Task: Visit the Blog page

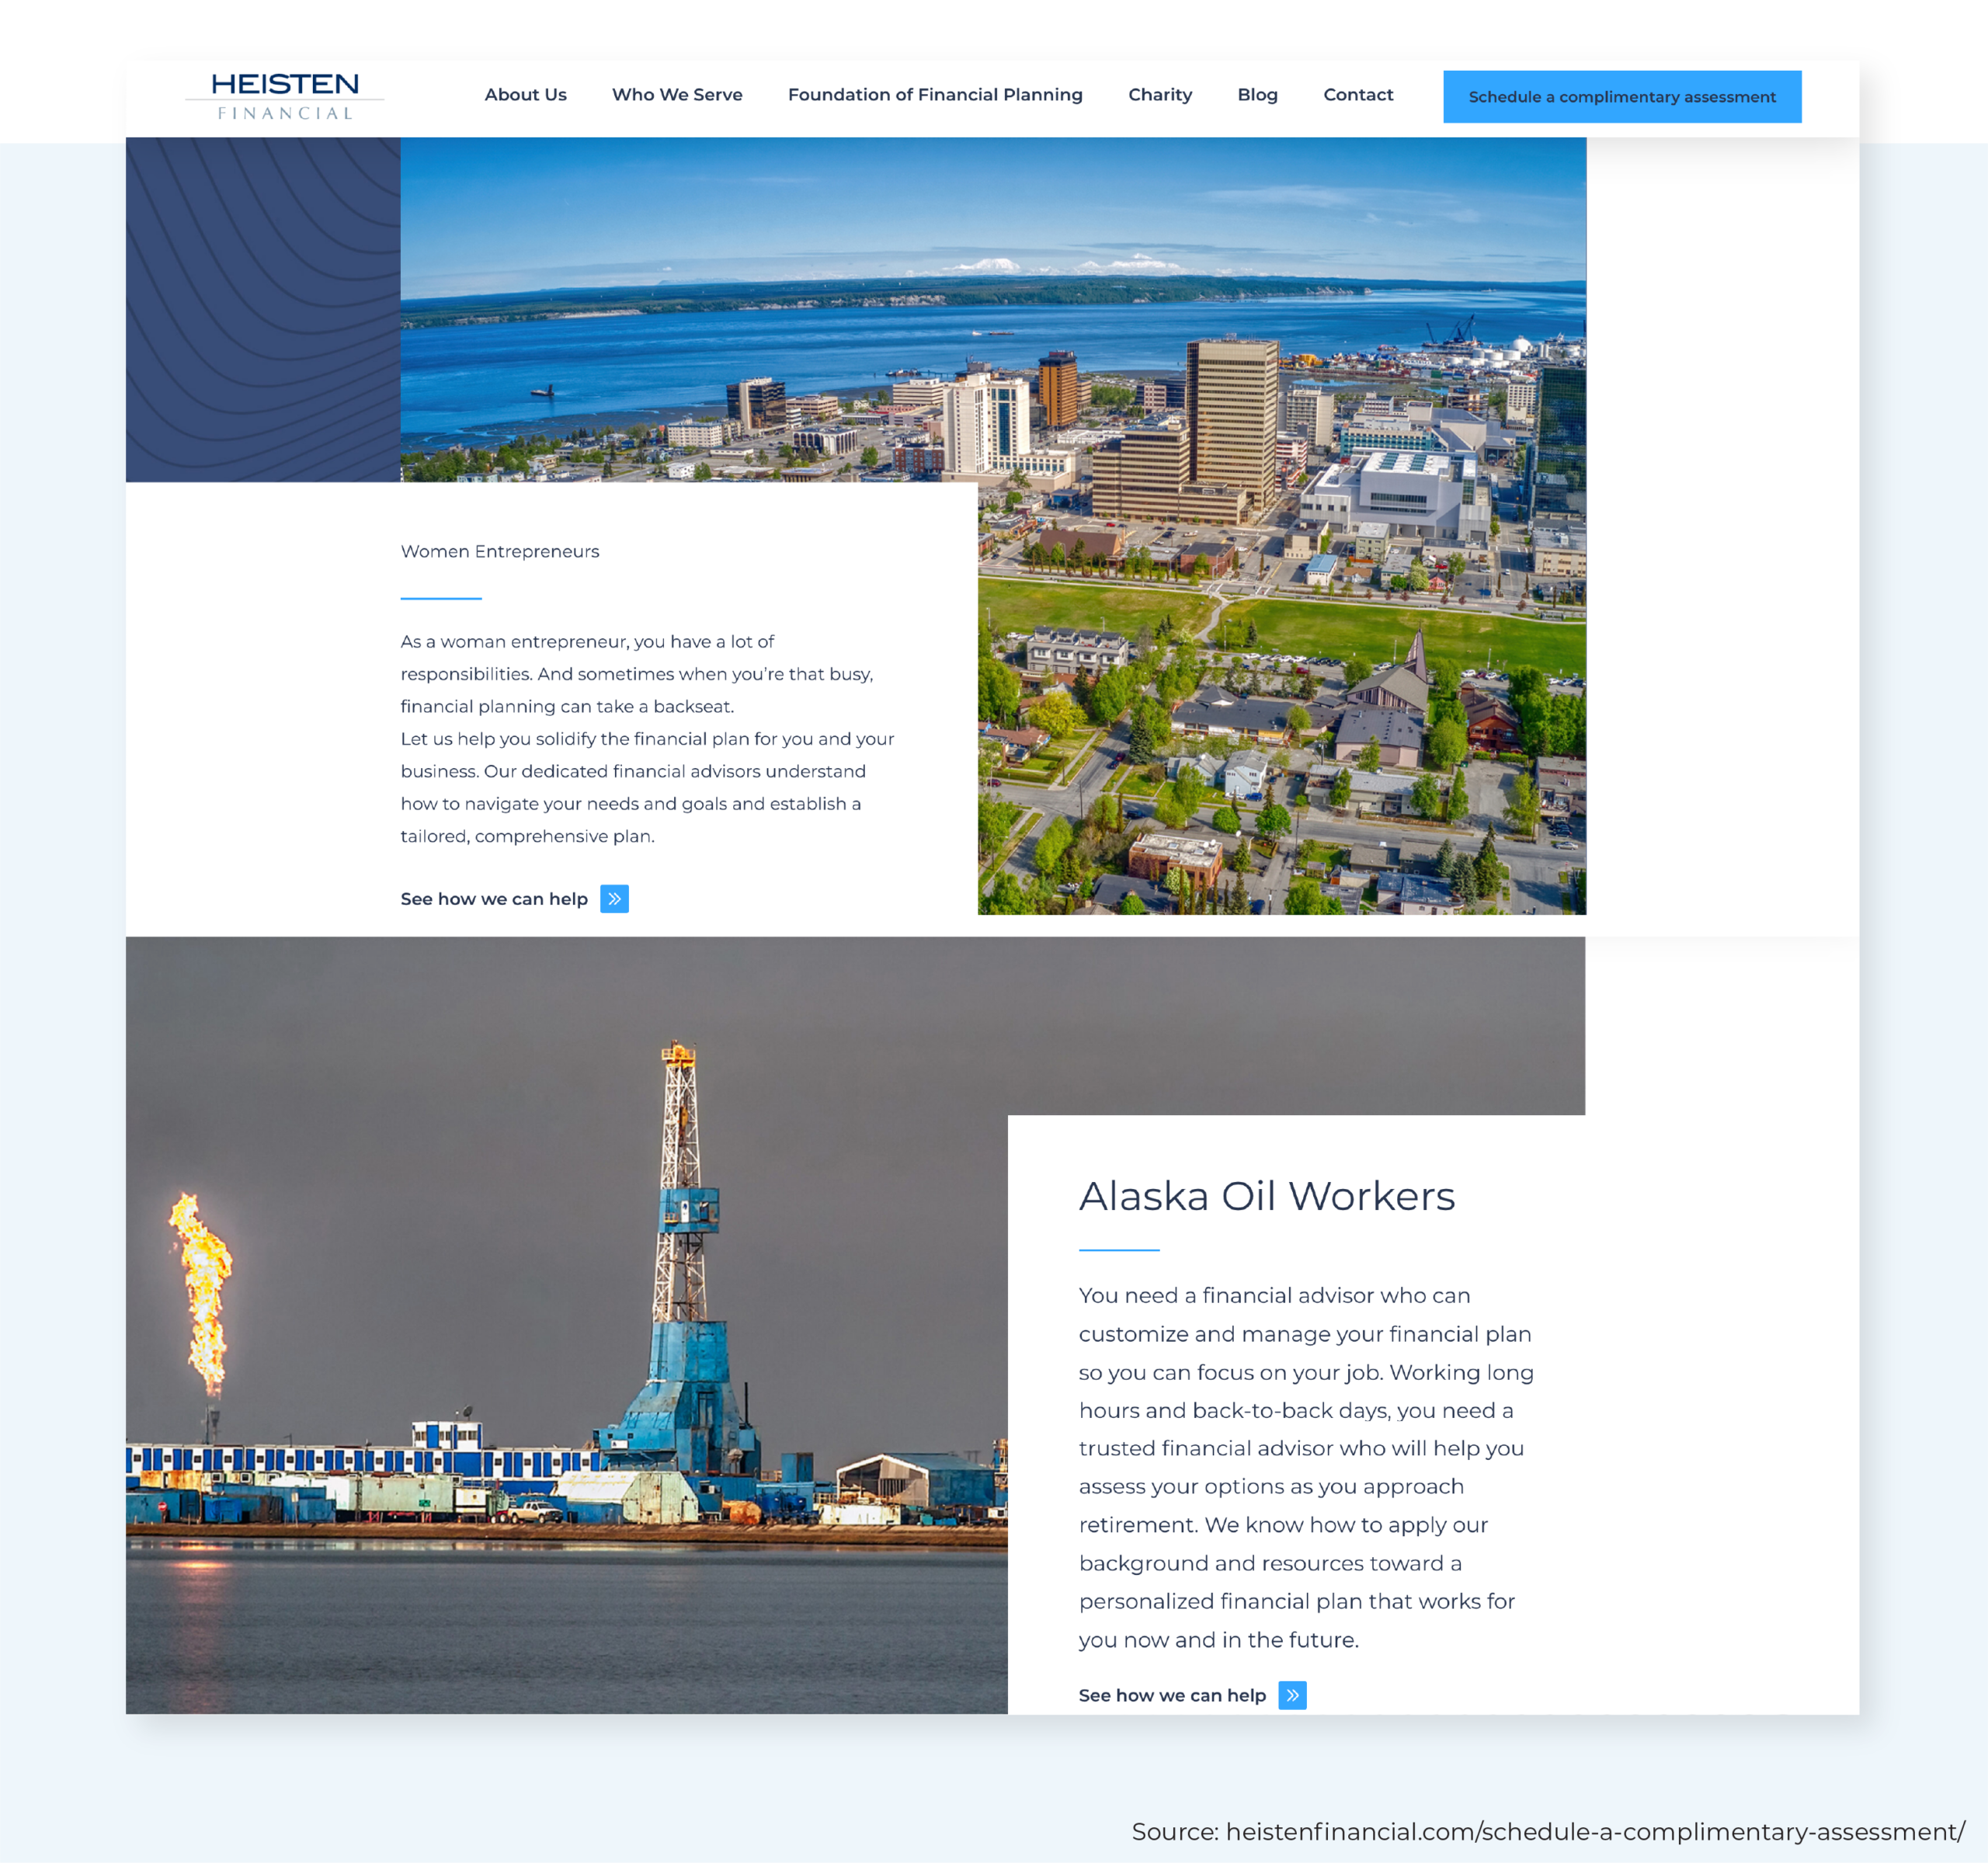Action: pos(1257,95)
